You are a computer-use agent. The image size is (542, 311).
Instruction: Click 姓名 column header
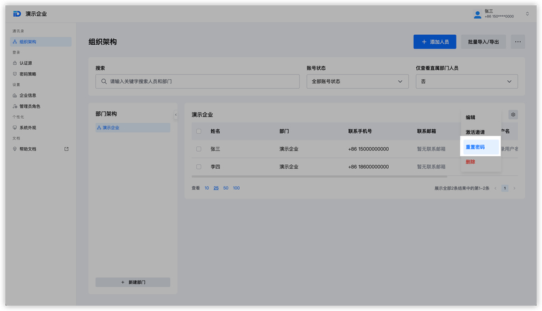point(216,131)
